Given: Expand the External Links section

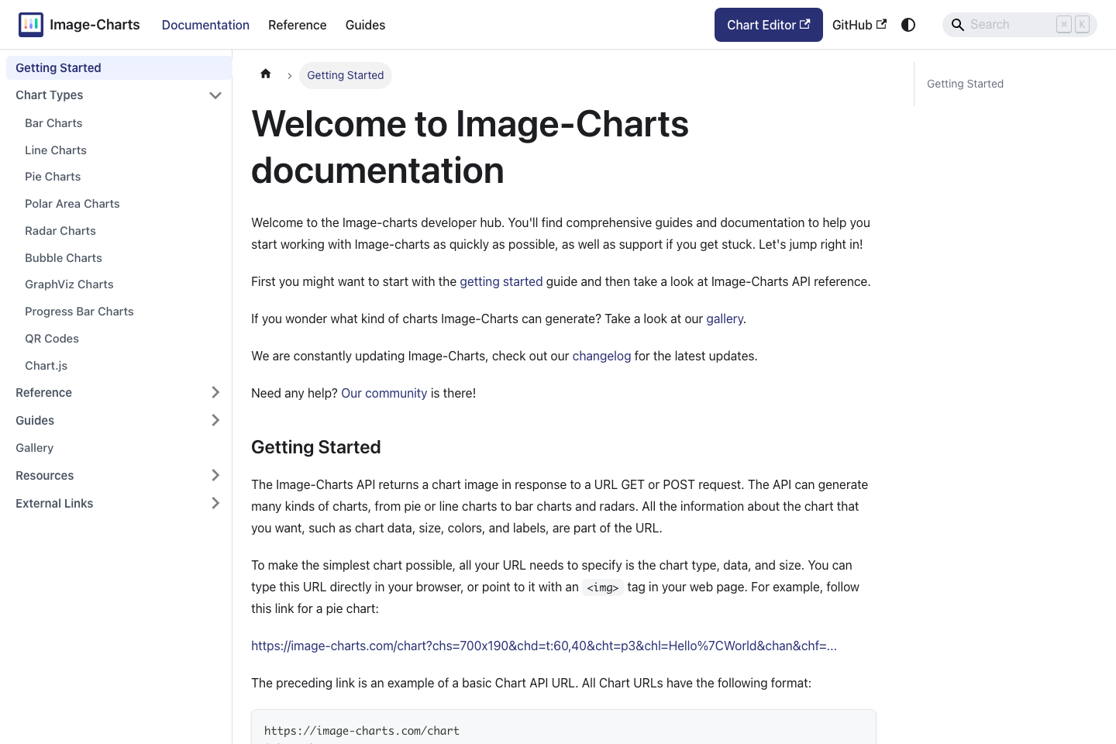Looking at the screenshot, I should 215,503.
